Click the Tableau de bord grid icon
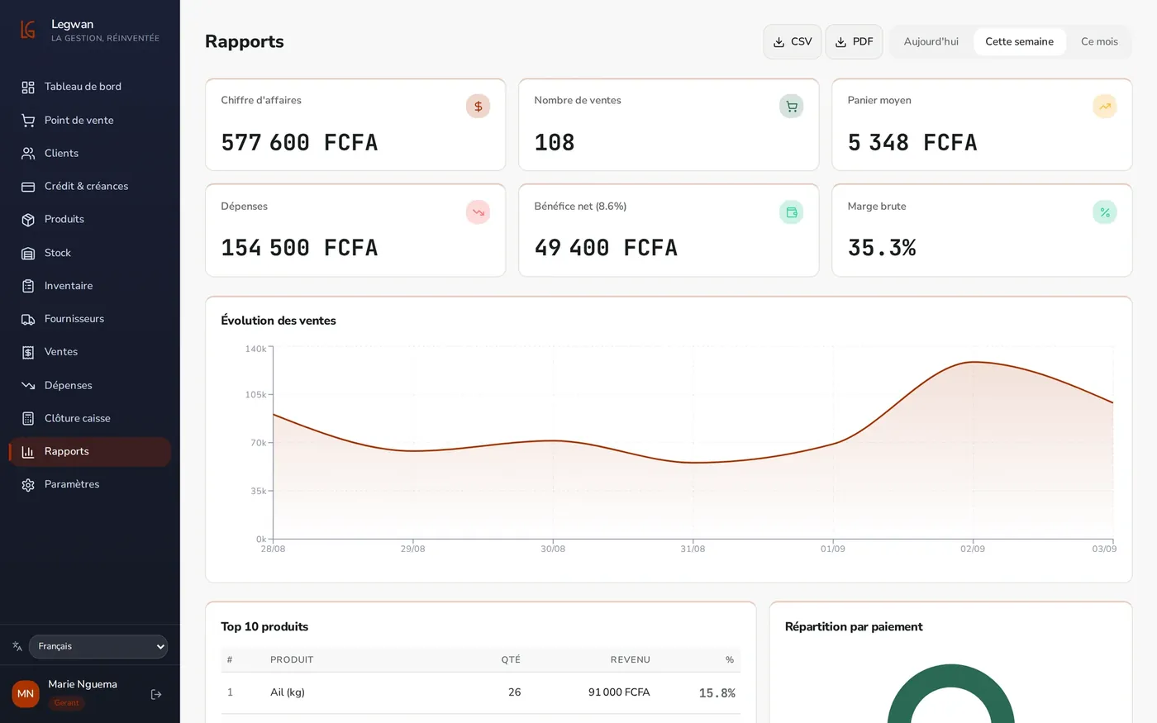Viewport: 1157px width, 723px height. 28,88
